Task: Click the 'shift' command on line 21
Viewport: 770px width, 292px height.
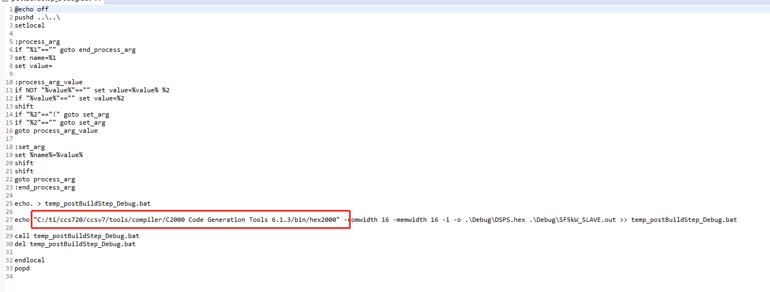Action: coord(24,171)
